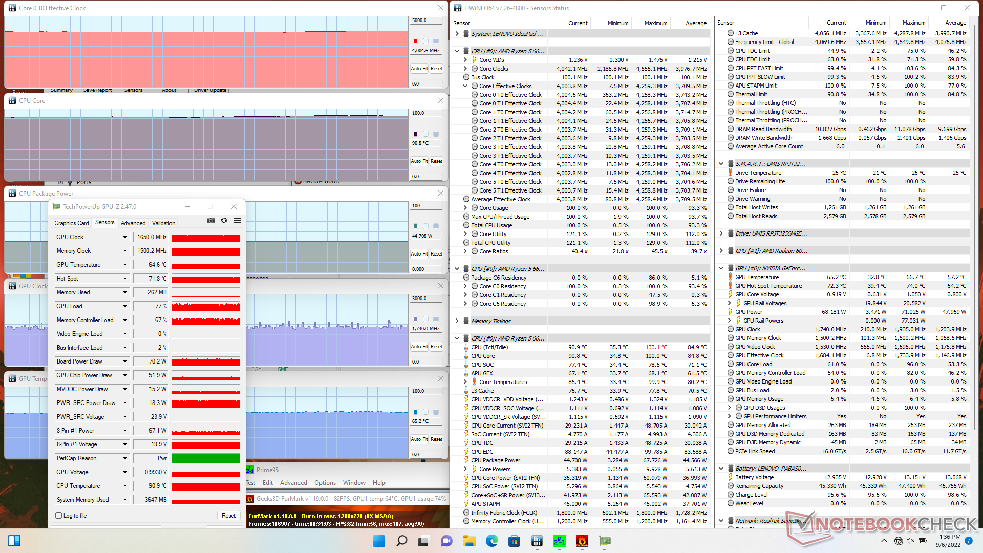Screen dimensions: 983x553
Task: Collapse the Core Effective Clocks tree node
Action: click(465, 86)
